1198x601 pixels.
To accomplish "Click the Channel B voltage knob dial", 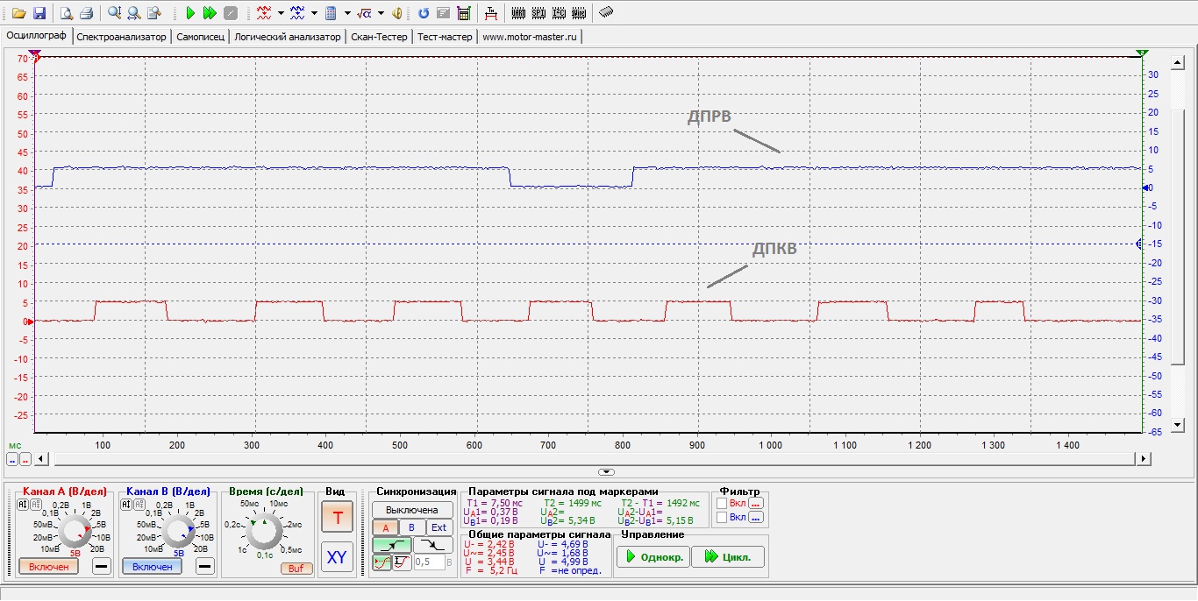I will click(178, 531).
